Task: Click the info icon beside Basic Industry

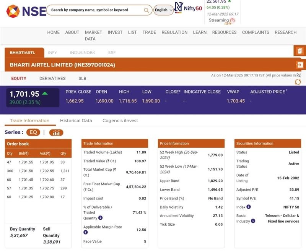Action: click(253, 221)
